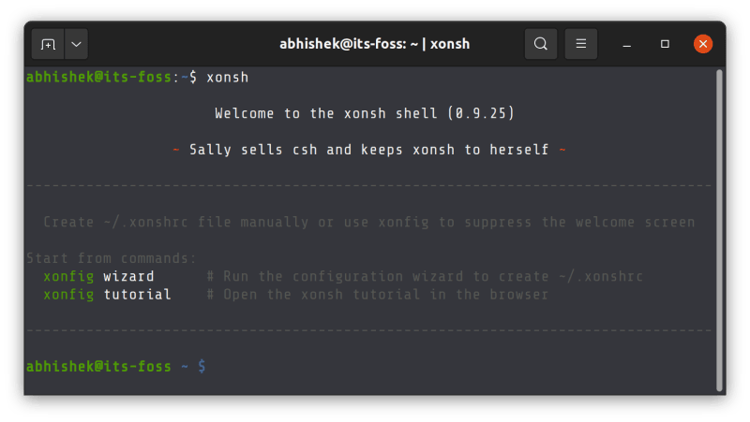The height and width of the screenshot is (422, 750).
Task: Click the window title 'abhishek@its-foss: ~ | xonsh'
Action: (x=374, y=44)
